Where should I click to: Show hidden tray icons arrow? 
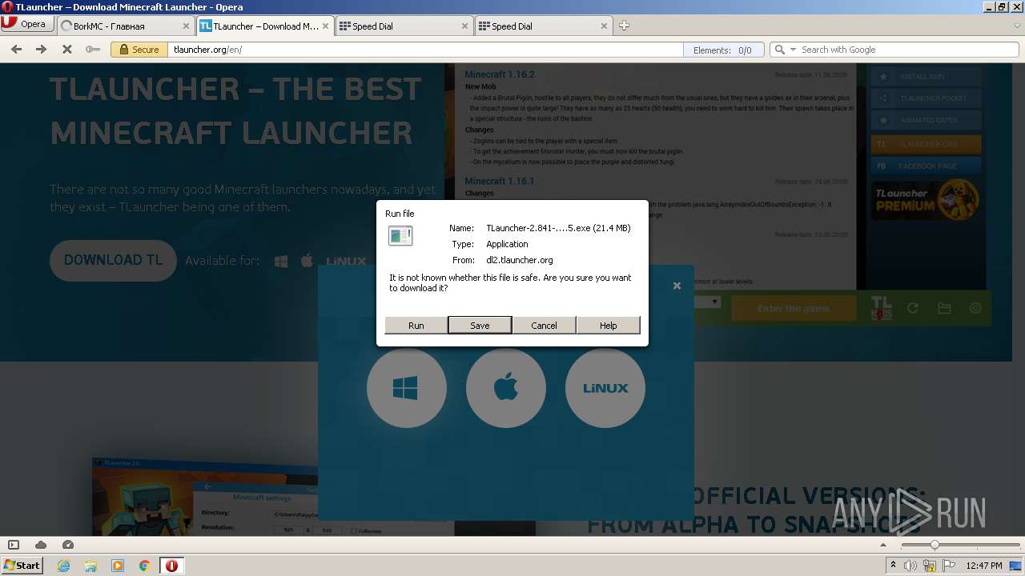[894, 566]
